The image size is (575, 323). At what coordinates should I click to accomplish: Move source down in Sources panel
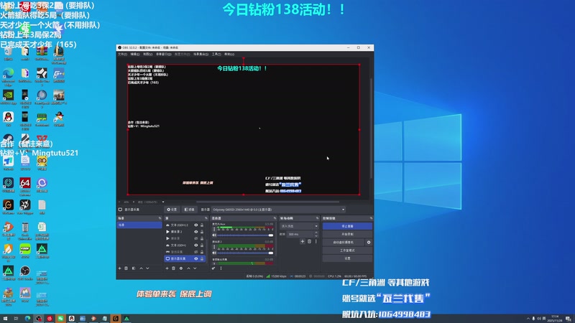(195, 268)
